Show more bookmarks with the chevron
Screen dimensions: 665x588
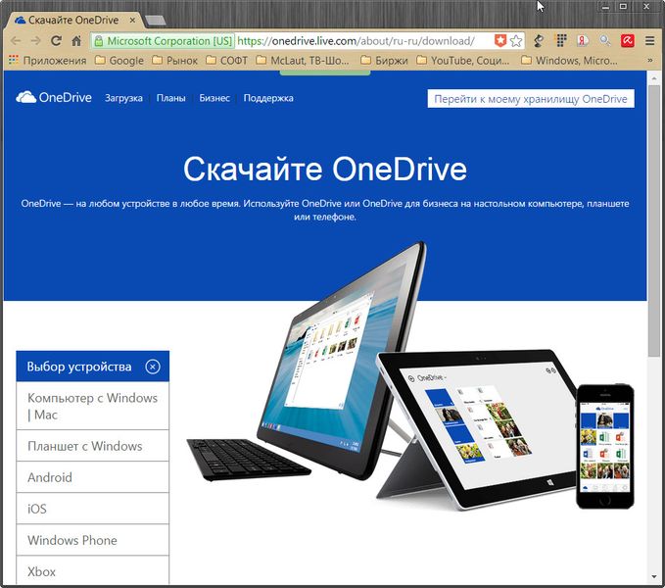click(649, 60)
